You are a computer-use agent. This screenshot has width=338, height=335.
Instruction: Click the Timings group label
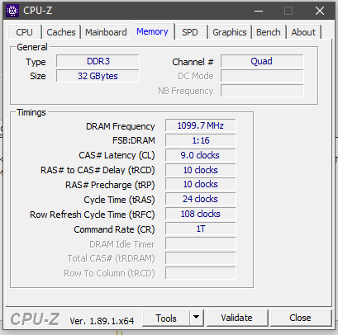coord(31,112)
